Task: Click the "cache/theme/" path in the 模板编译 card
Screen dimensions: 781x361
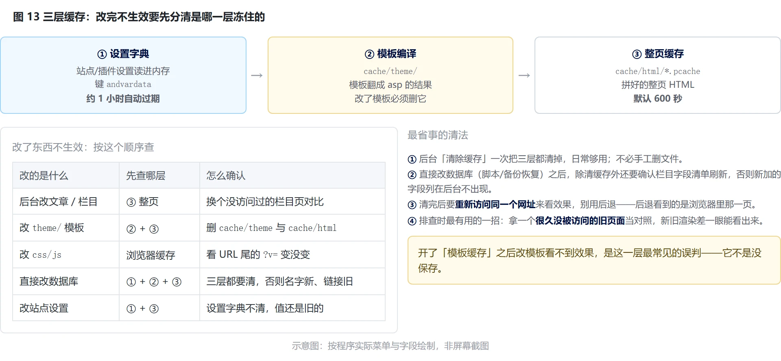Action: [390, 71]
